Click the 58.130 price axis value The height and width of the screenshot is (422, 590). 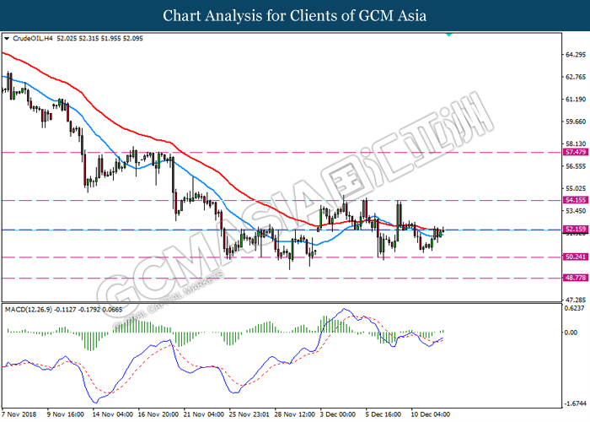(x=576, y=144)
